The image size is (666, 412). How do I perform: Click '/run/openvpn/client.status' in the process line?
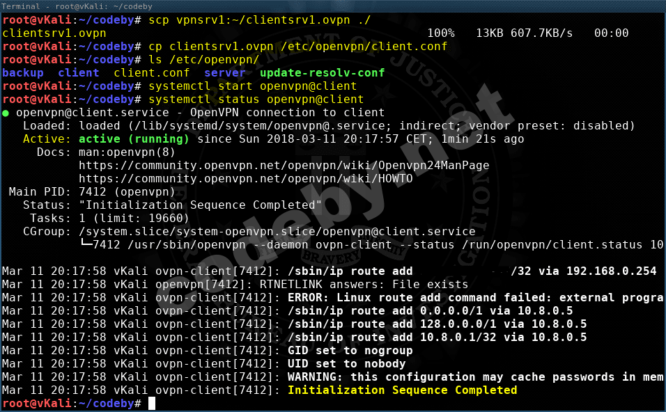[552, 245]
